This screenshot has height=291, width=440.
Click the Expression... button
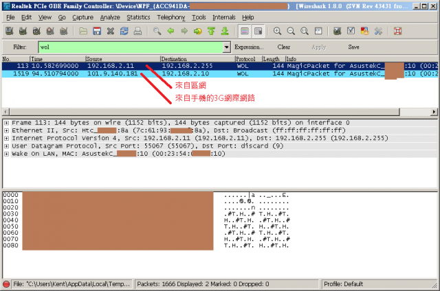249,47
